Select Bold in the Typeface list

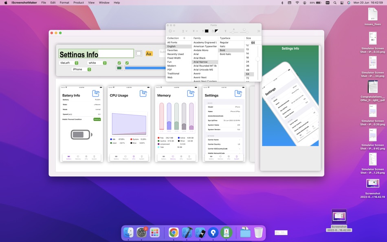point(223,50)
